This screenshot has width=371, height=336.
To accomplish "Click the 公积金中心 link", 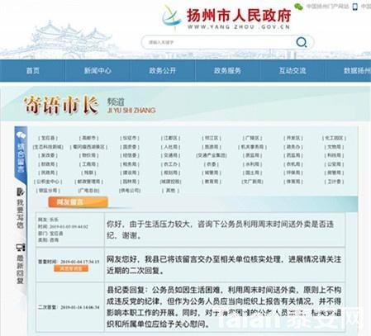I will click(48, 182).
